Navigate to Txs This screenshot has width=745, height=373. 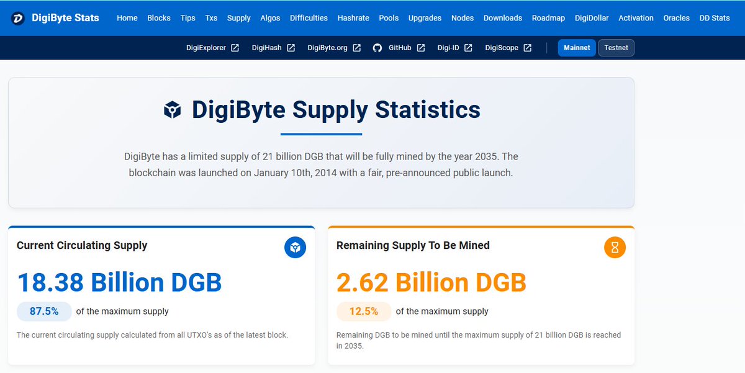pyautogui.click(x=212, y=18)
